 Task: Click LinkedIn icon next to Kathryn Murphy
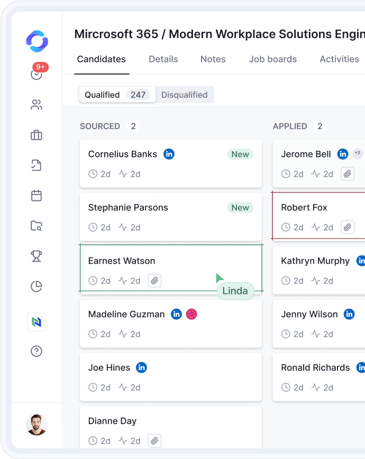pos(361,261)
